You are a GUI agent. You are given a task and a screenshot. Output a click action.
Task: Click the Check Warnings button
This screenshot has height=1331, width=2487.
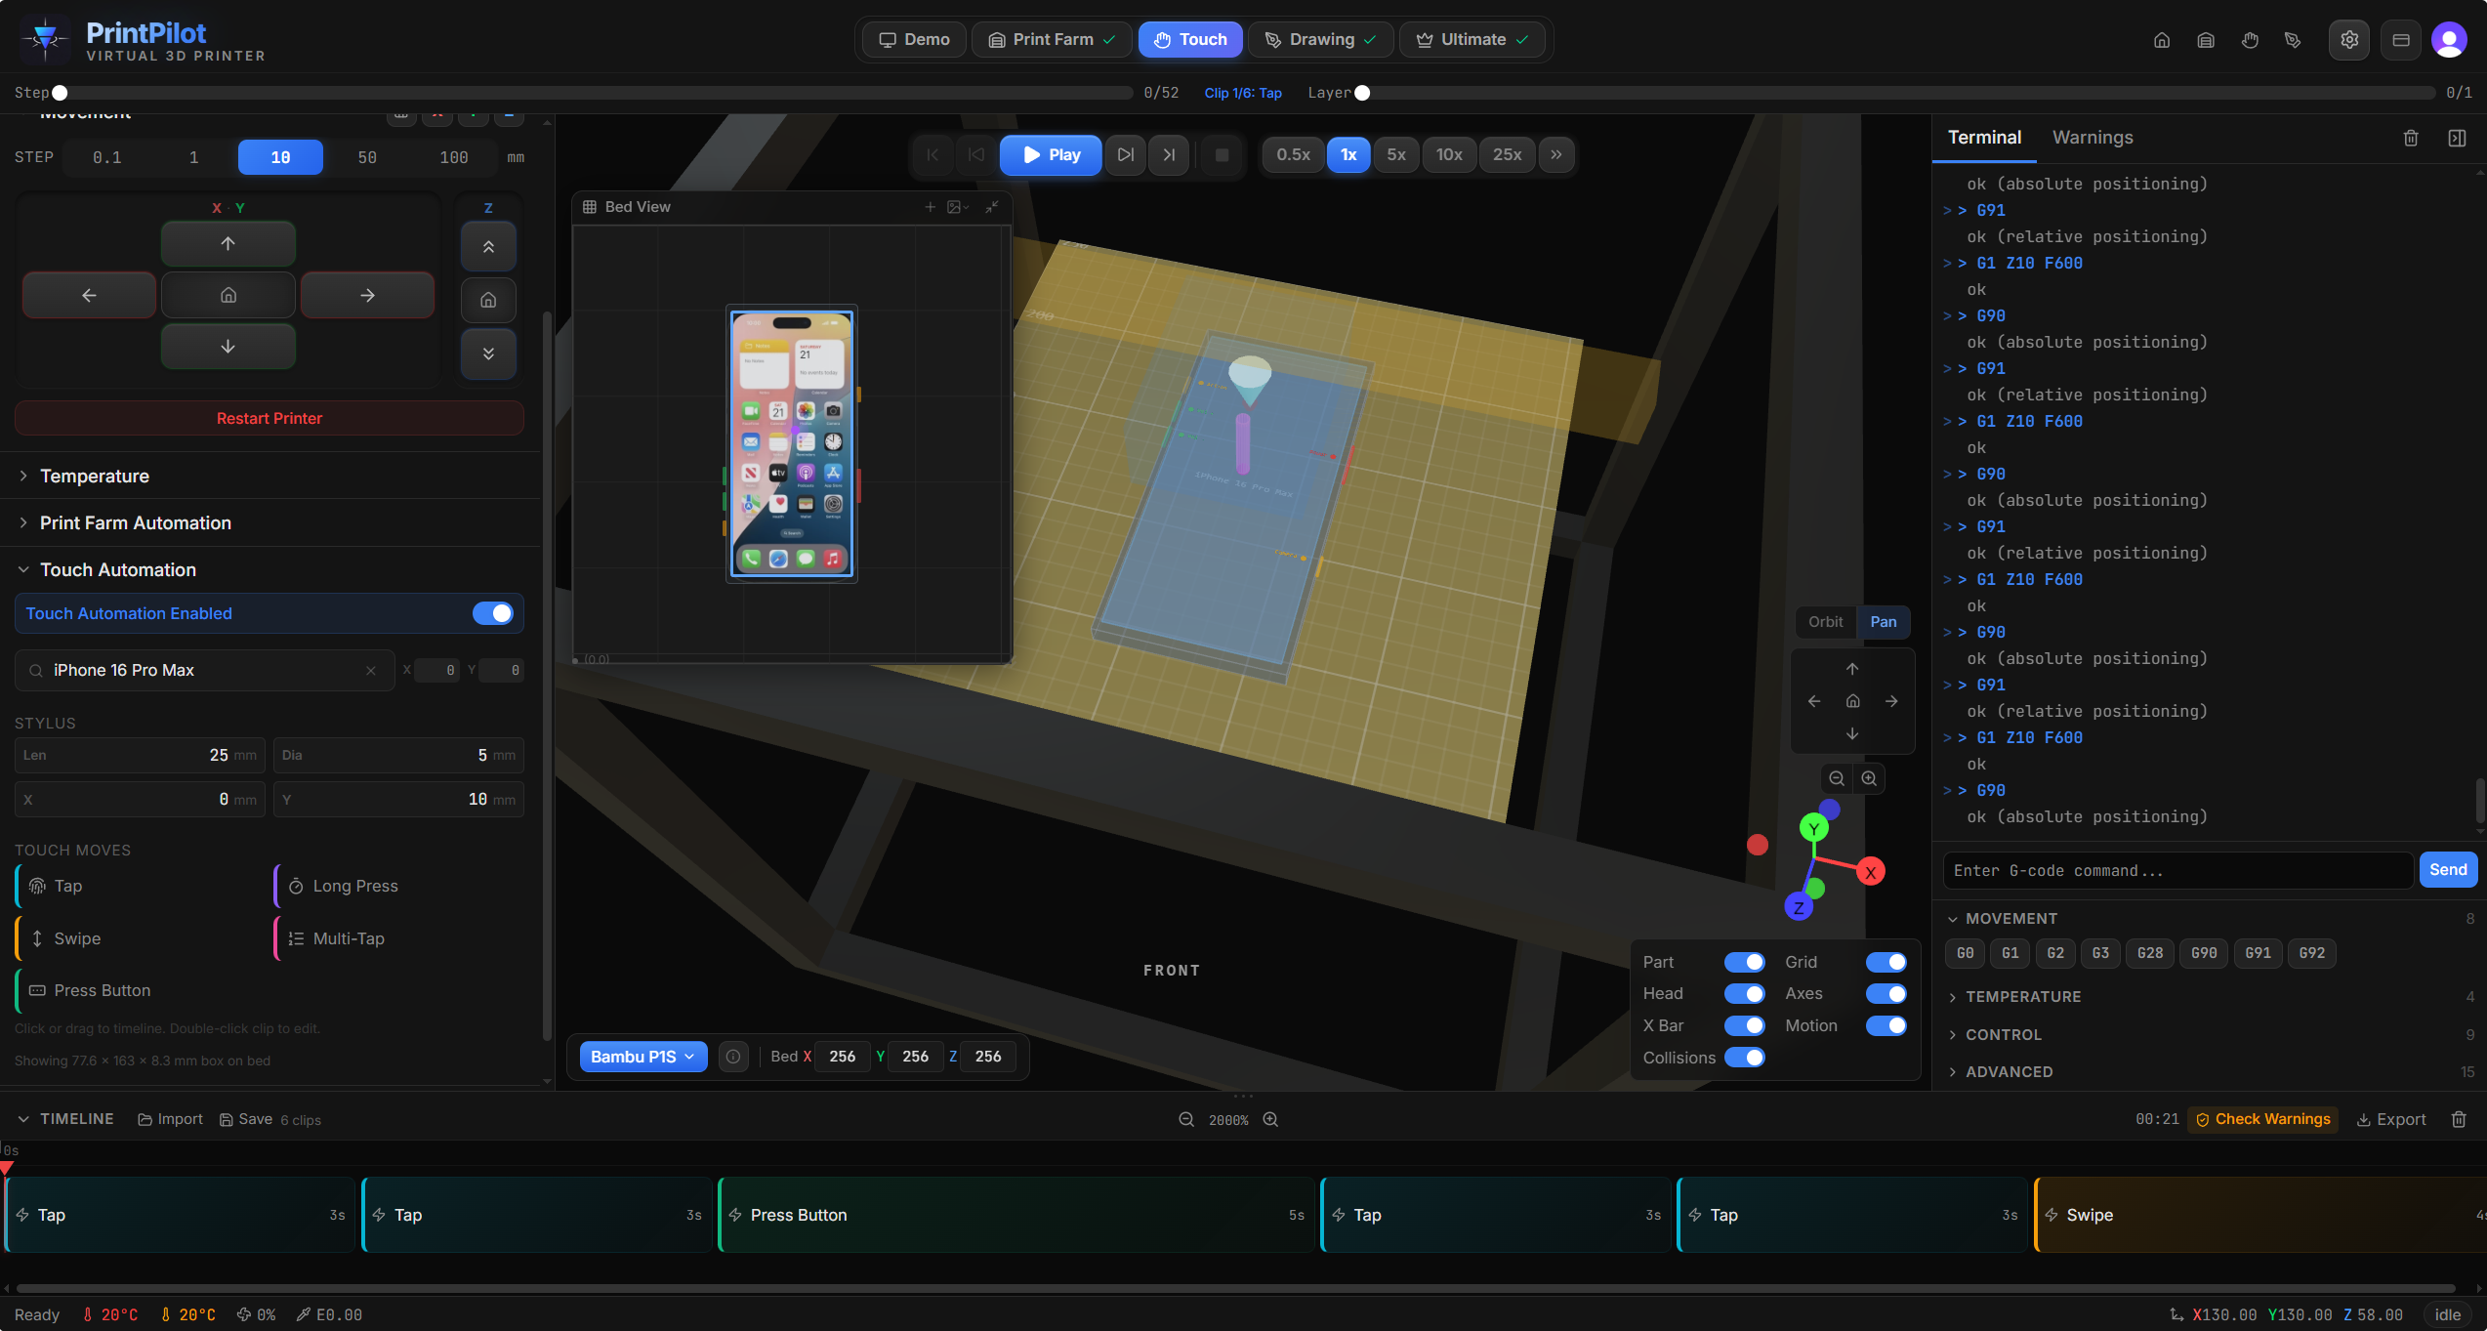(x=2263, y=1119)
